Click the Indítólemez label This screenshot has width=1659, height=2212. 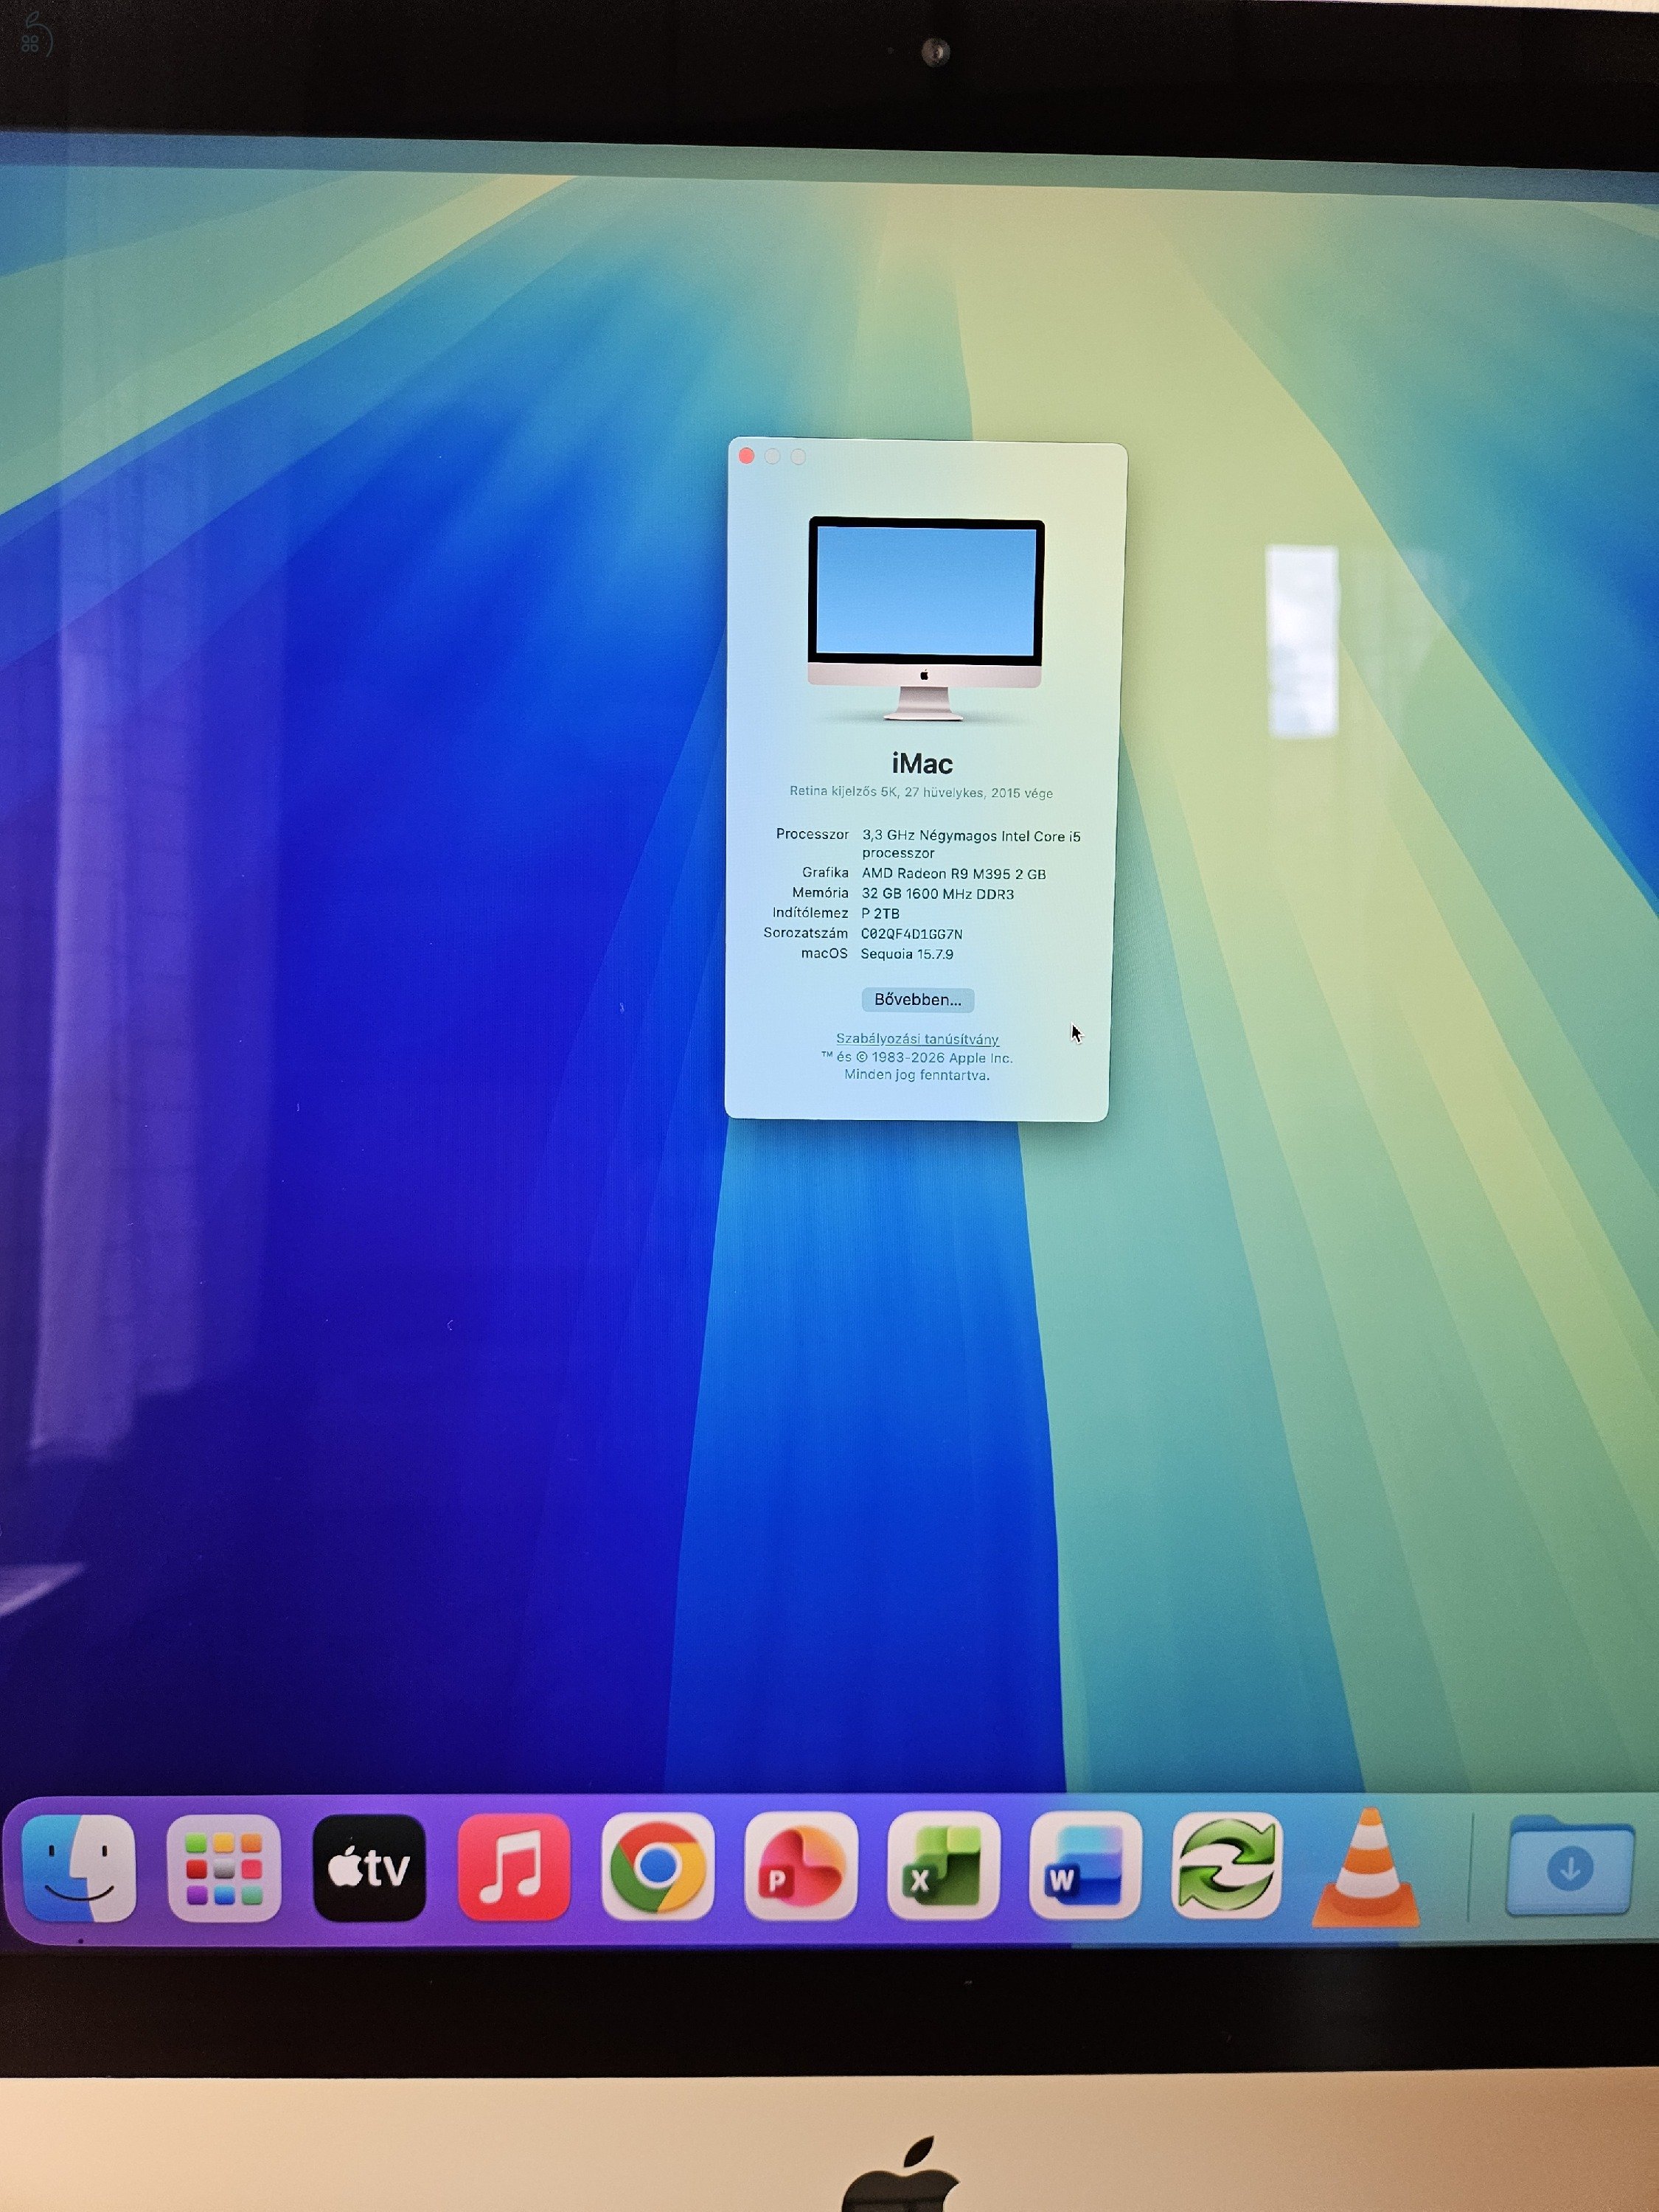[x=810, y=913]
